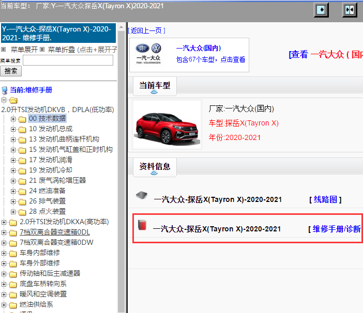Click folder icon for 00 技术数据
363x313 pixels.
[22, 119]
